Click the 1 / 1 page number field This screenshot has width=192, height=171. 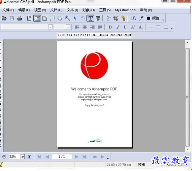62,156
